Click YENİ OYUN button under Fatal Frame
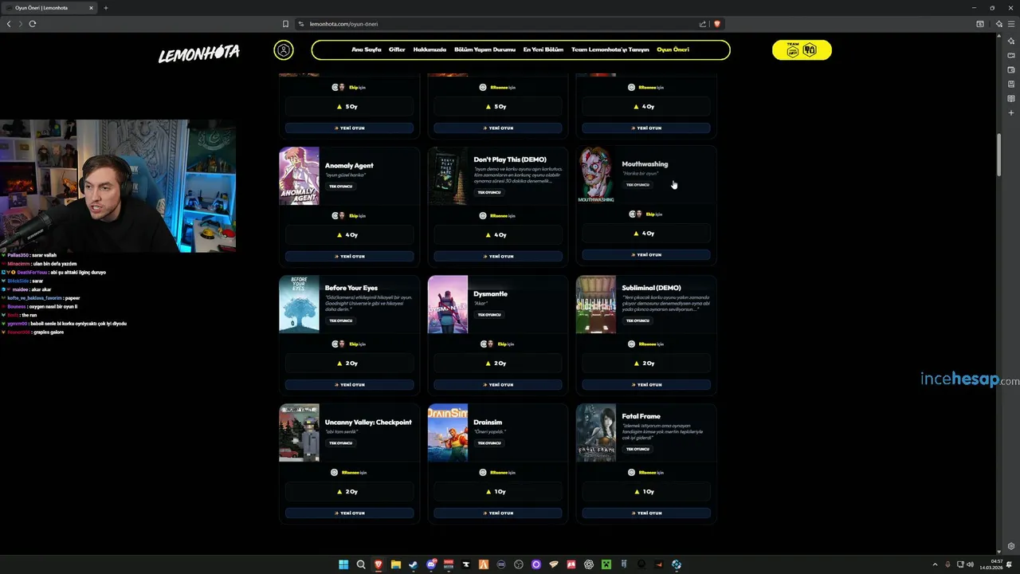The height and width of the screenshot is (574, 1020). (646, 513)
